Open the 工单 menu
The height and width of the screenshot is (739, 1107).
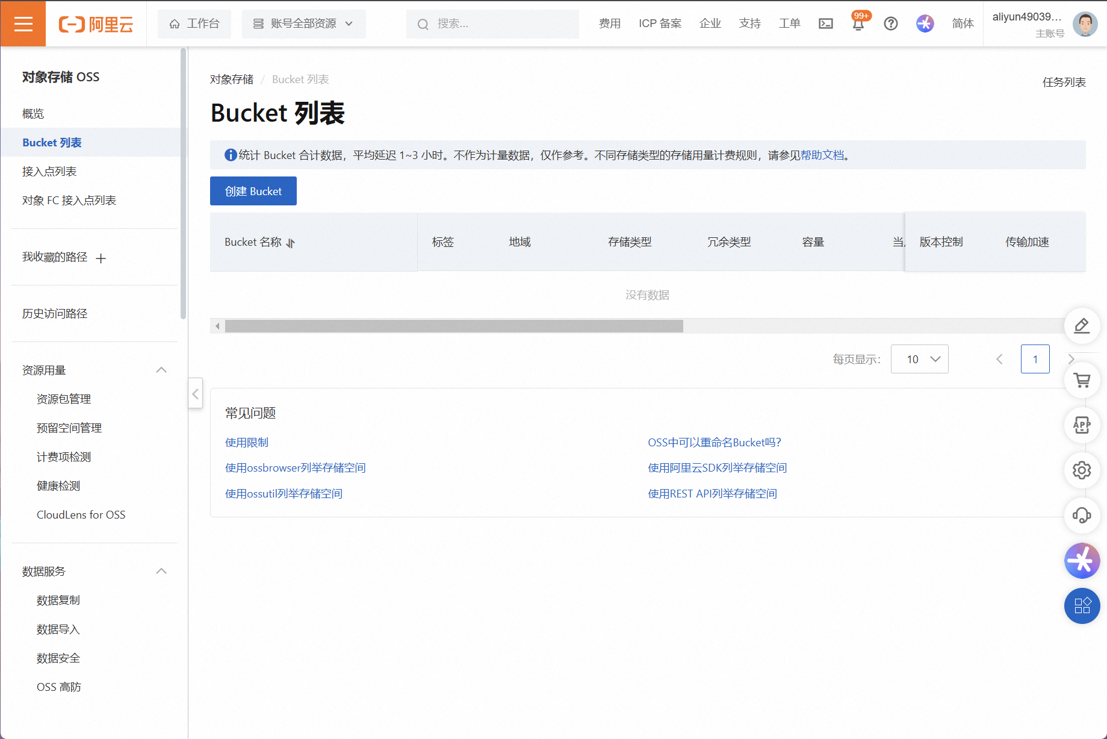coord(790,23)
